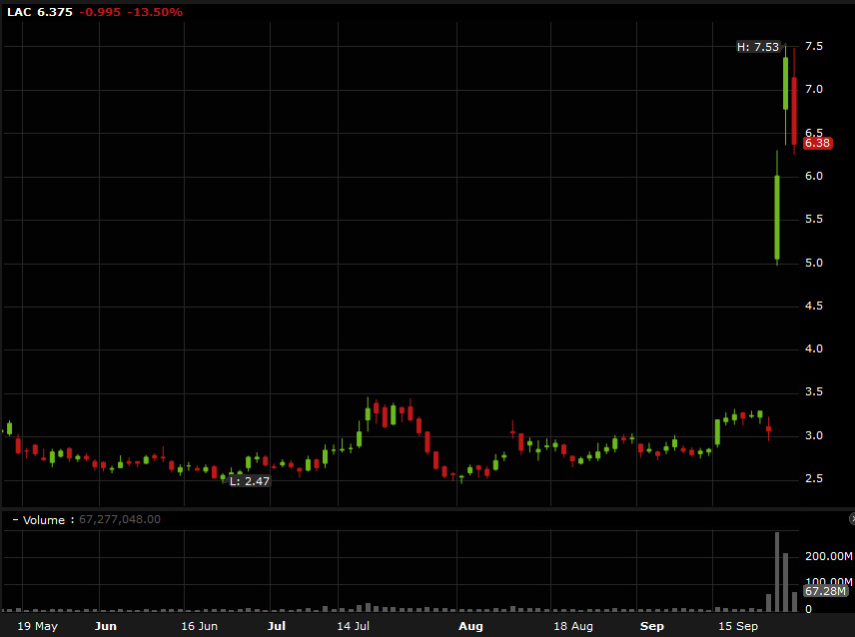Screen dimensions: 855x637
Task: Click the 15 Sep date axis label
Action: click(x=736, y=625)
